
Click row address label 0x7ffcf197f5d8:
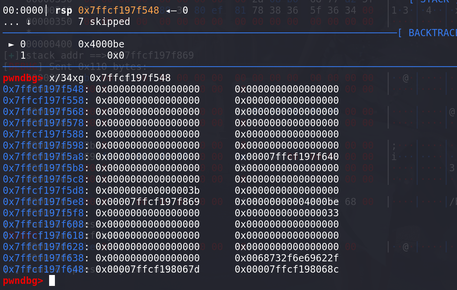tap(46, 191)
